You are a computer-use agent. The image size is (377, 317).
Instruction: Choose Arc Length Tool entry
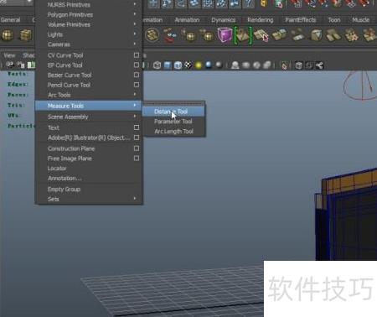[173, 132]
